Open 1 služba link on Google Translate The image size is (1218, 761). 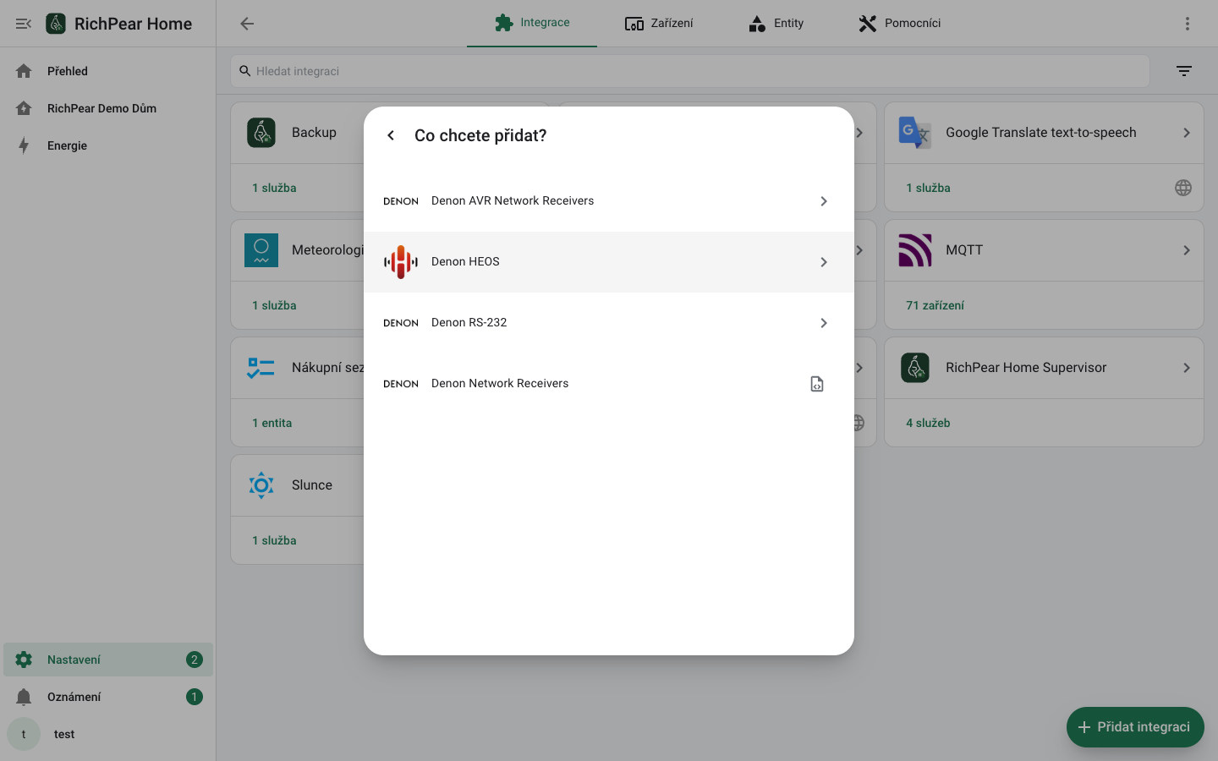point(928,188)
